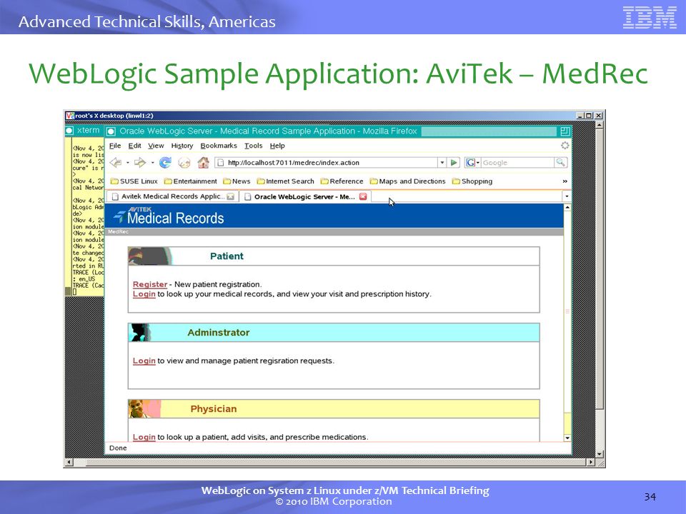Expand the URL bar history dropdown
686x514 pixels.
(x=442, y=163)
